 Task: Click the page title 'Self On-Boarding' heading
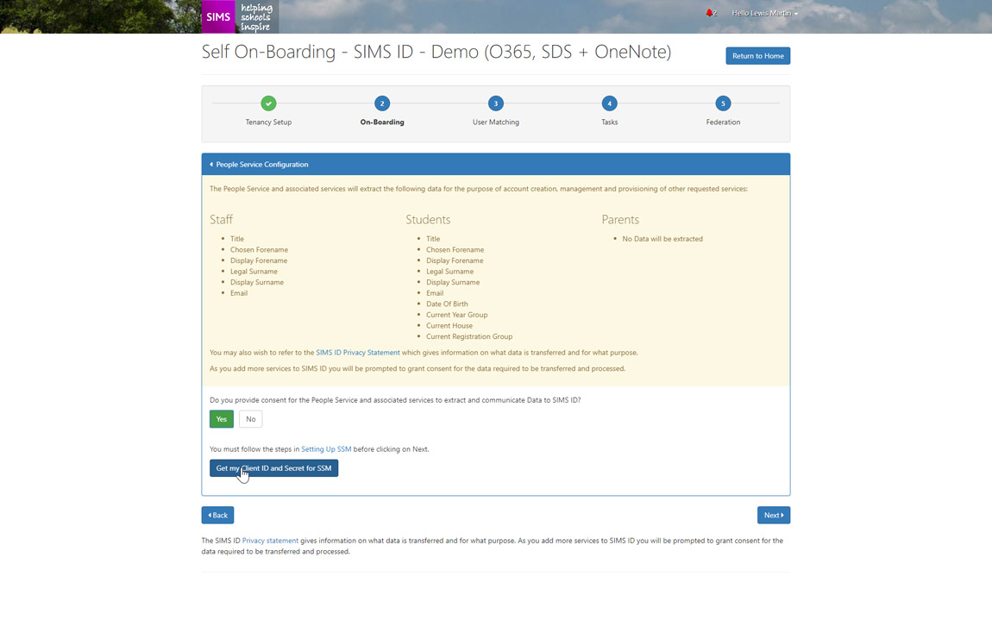tap(436, 52)
